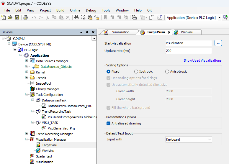Screen dimensions: 229x164
Task: Toggle Antialiased drawing checkbox
Action: point(108,123)
